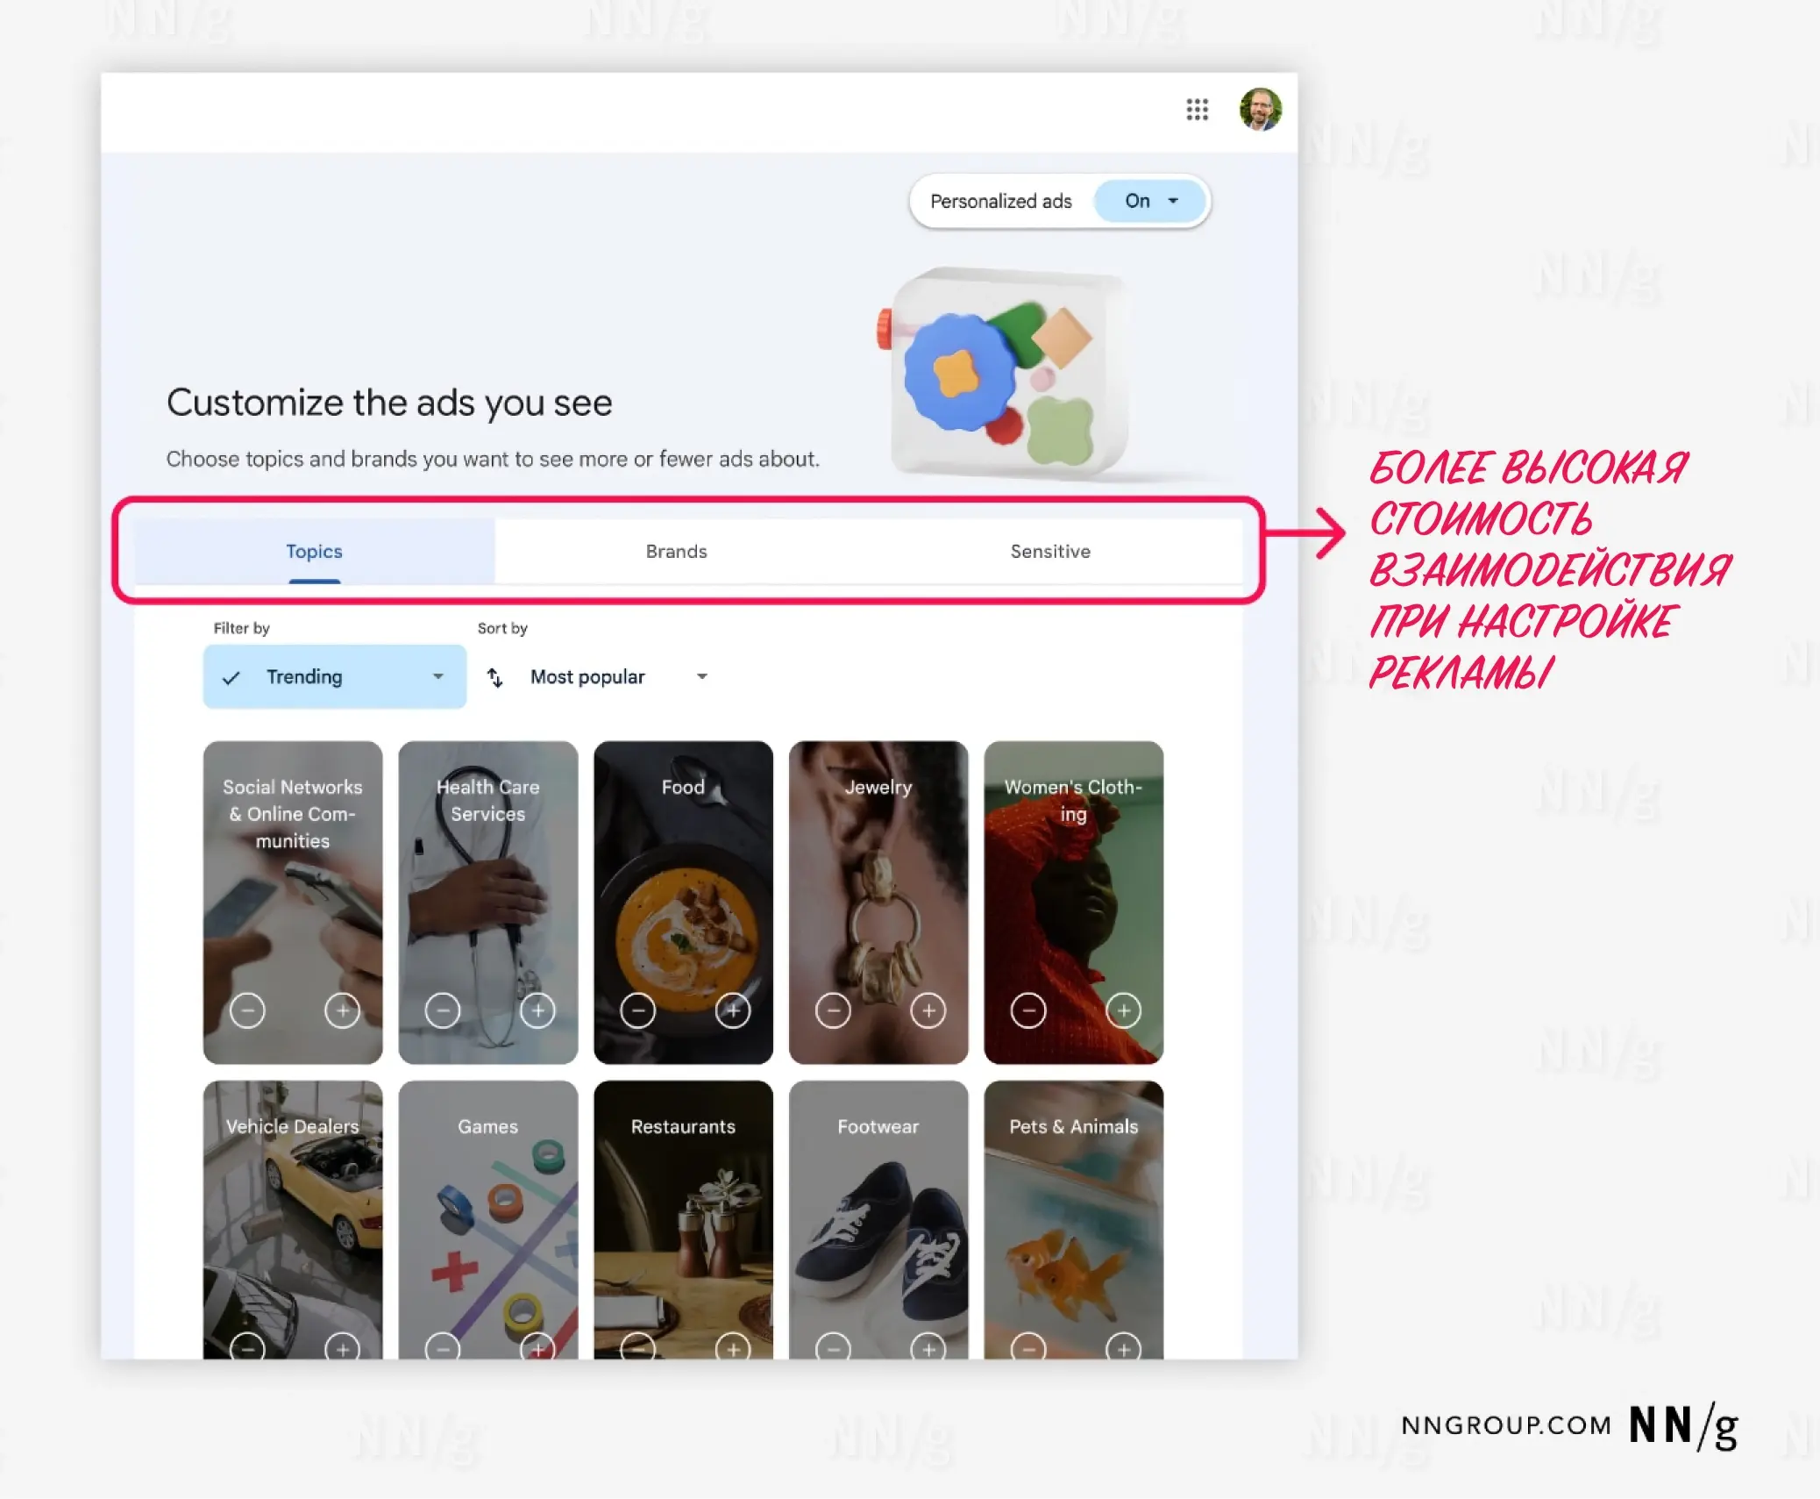
Task: Expand Personalized ads On dropdown arrow
Action: point(1173,201)
